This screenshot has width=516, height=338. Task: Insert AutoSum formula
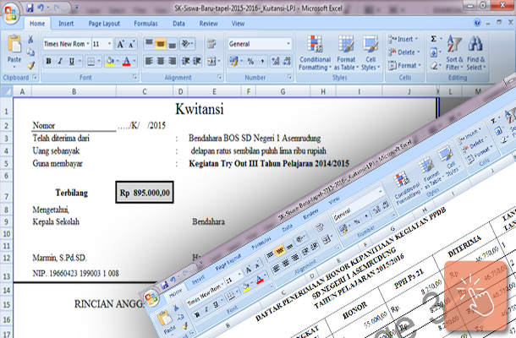coord(434,39)
